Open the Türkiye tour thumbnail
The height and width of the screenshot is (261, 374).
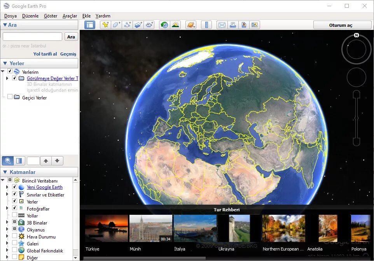pos(107,228)
